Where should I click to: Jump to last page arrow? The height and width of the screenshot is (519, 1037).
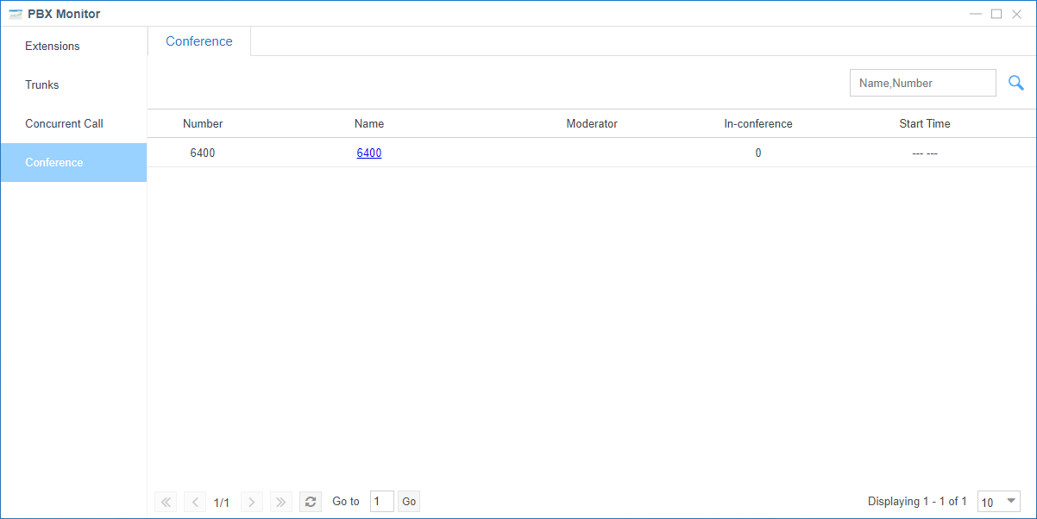tap(281, 502)
